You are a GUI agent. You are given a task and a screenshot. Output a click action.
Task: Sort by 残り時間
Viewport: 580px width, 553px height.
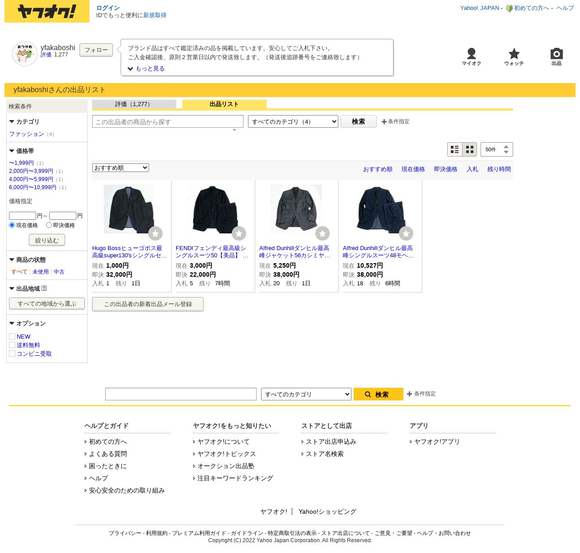point(499,169)
